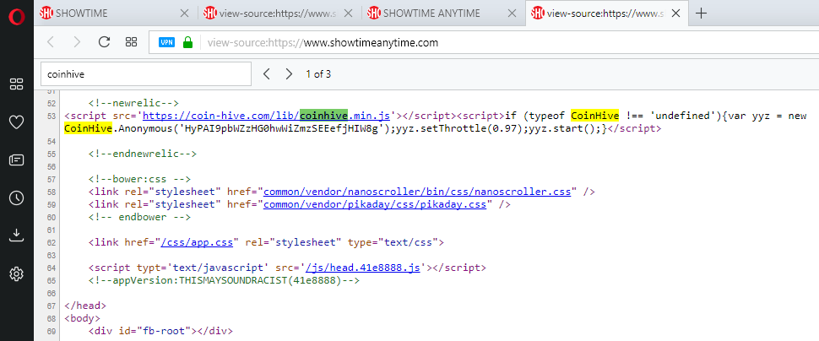Screen dimensions: 819x341
Task: Open Downloads icon in sidebar
Action: tap(16, 235)
